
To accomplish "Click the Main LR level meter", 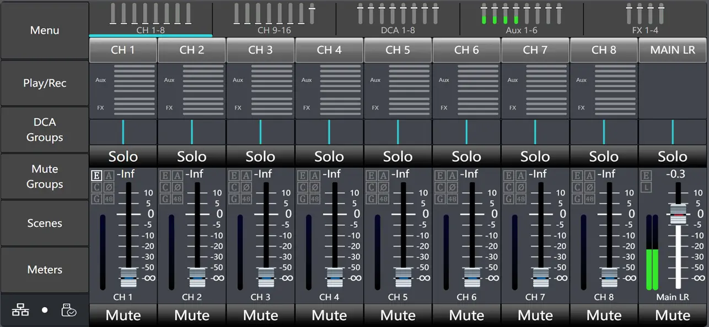I will tap(652, 252).
